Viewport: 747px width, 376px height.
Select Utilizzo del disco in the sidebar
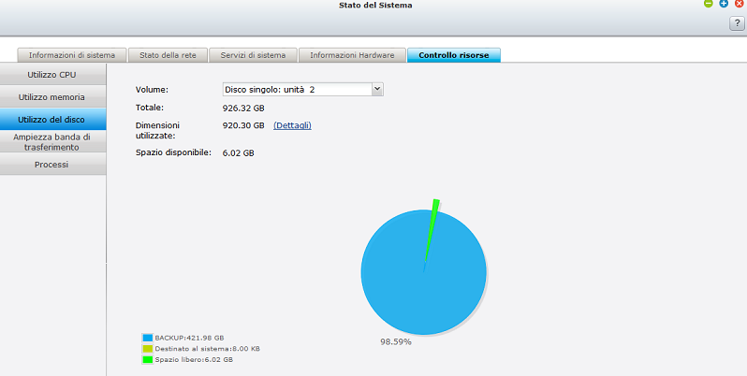point(52,120)
